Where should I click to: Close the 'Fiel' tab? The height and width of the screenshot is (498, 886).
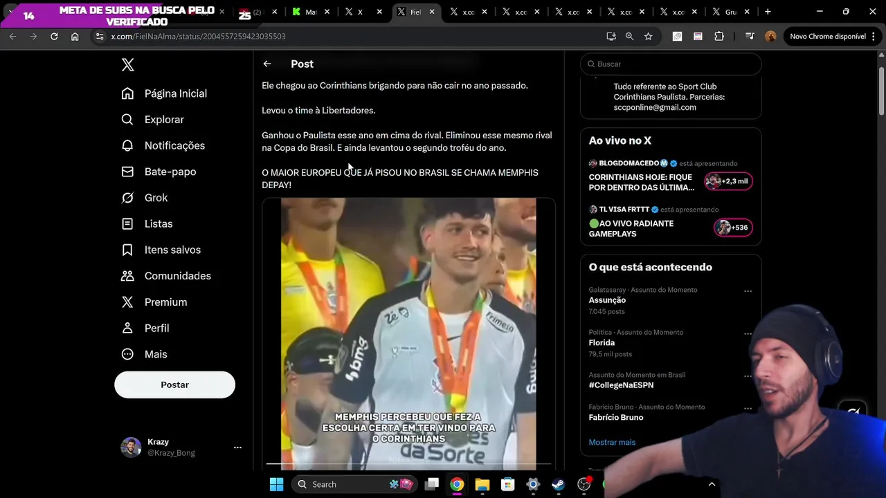tap(432, 12)
